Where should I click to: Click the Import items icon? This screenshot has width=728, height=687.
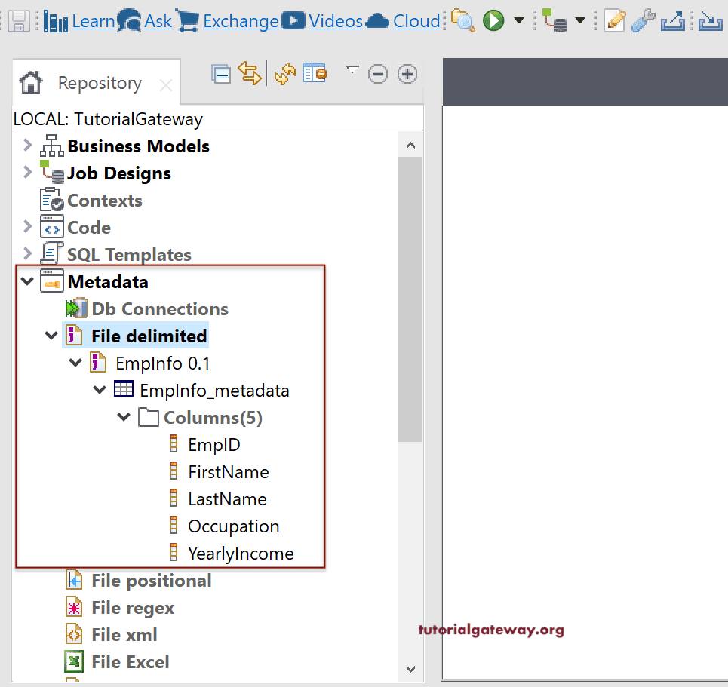click(x=708, y=20)
